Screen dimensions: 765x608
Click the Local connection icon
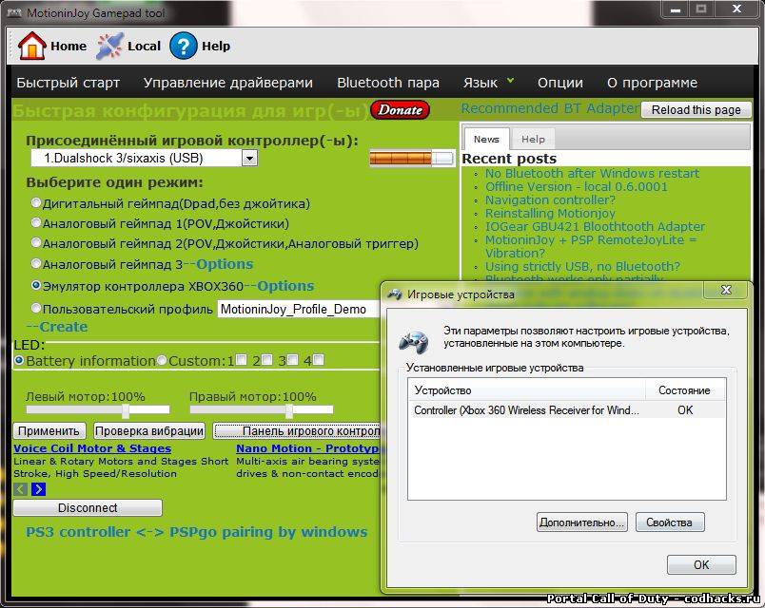[x=109, y=46]
